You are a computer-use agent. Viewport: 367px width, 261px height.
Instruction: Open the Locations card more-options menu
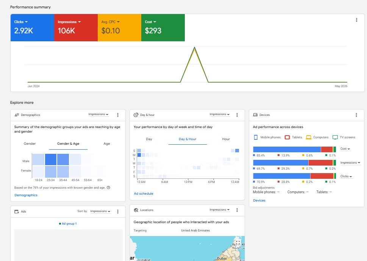click(x=237, y=210)
